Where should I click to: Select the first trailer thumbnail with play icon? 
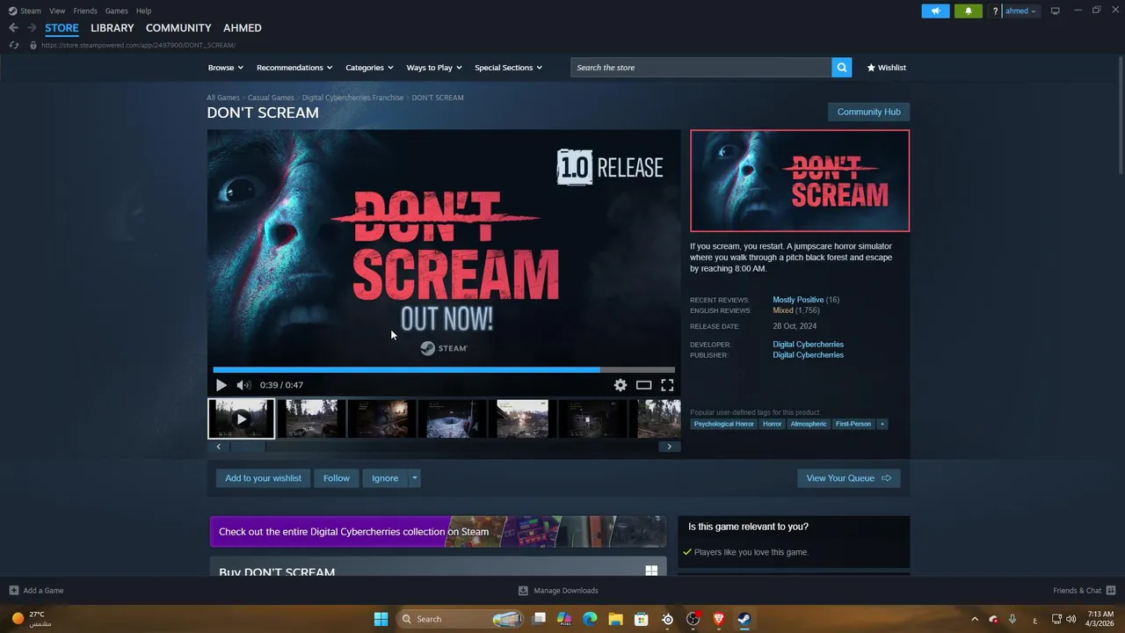click(x=241, y=418)
